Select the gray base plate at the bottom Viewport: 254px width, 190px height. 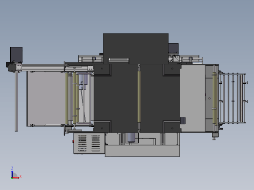click(x=143, y=151)
